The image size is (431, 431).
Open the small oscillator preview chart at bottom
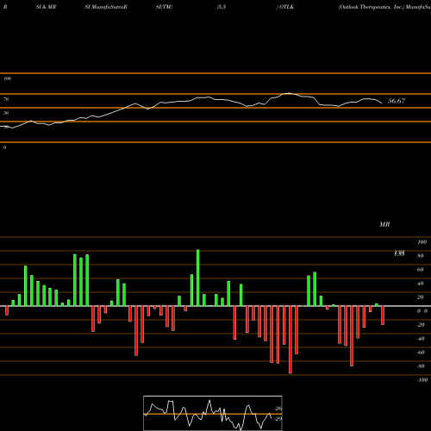click(213, 413)
